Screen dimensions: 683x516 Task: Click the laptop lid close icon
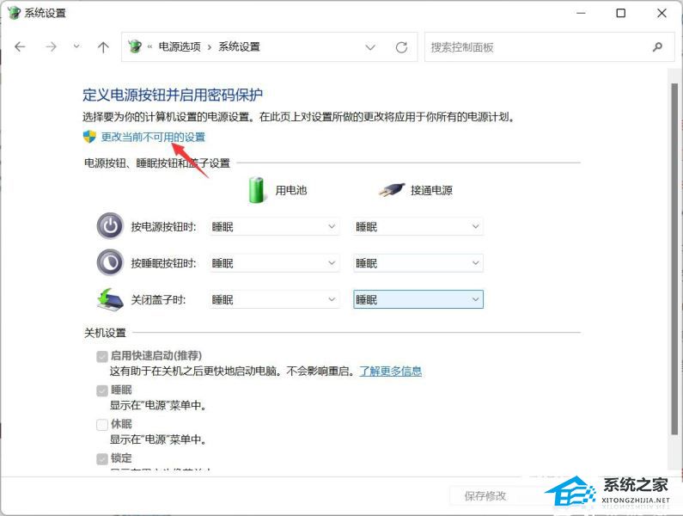[110, 299]
